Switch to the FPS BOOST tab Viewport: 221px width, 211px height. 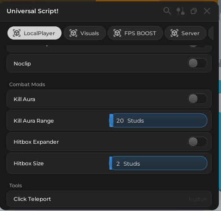[135, 33]
